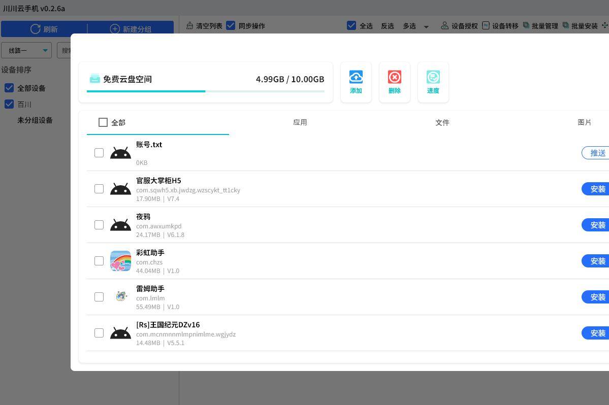This screenshot has height=405, width=609.
Task: Switch to the 图片 tab
Action: (584, 122)
